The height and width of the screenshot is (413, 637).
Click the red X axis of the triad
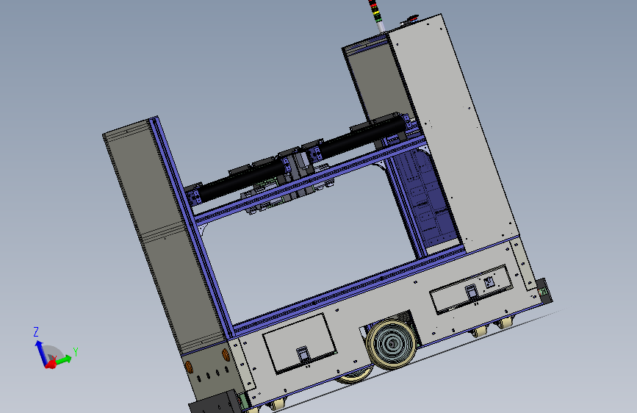51,364
